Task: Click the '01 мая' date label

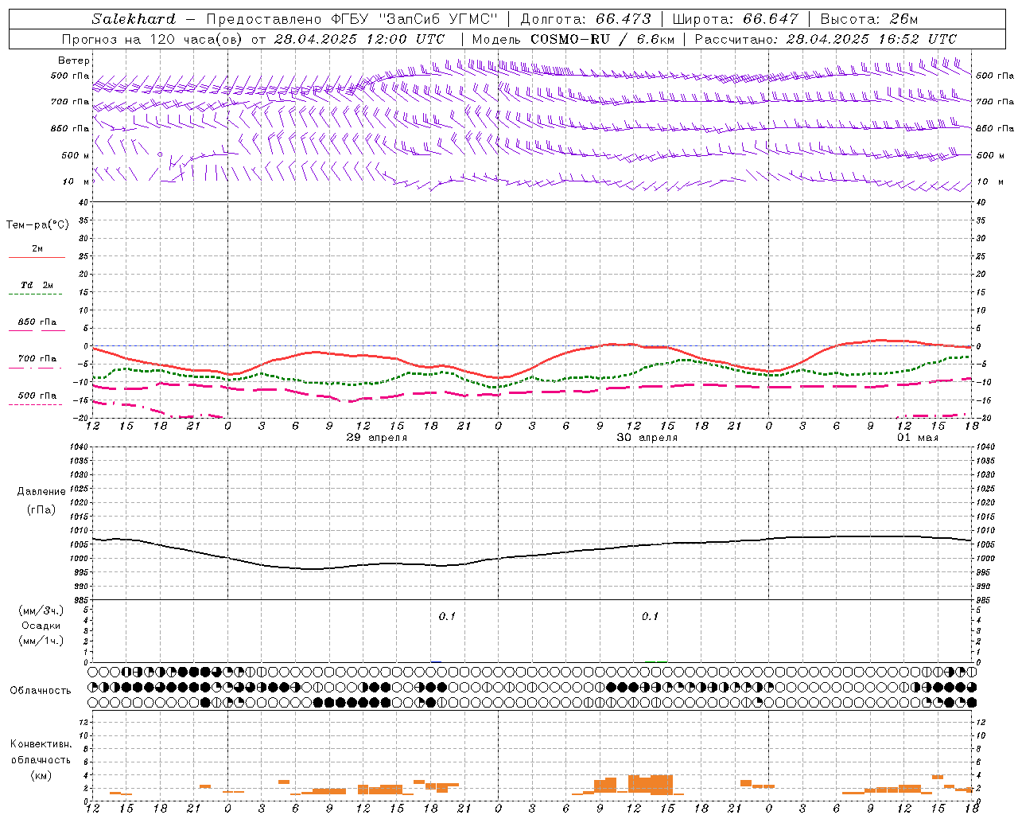Action: coord(918,438)
